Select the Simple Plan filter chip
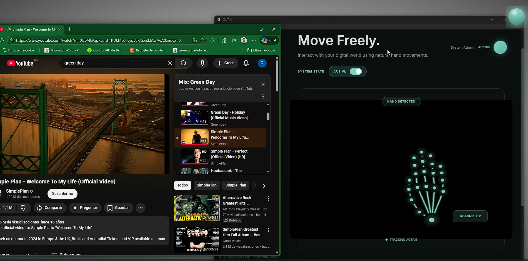The width and height of the screenshot is (528, 261). pos(236,185)
